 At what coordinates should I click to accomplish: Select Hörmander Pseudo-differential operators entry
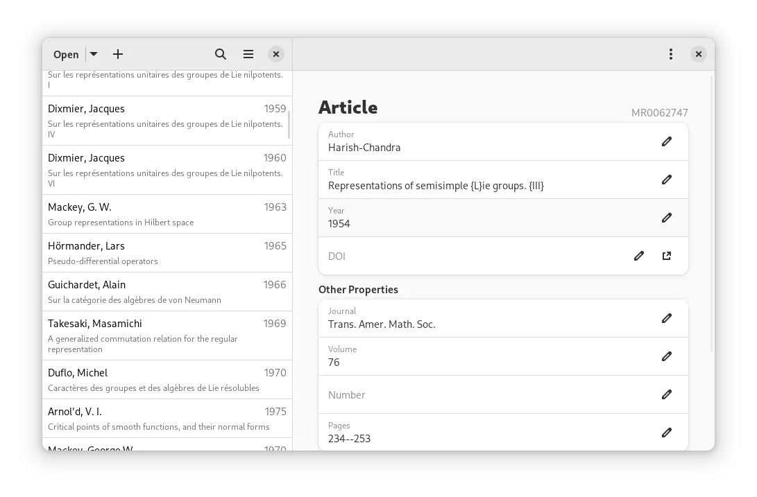[167, 253]
